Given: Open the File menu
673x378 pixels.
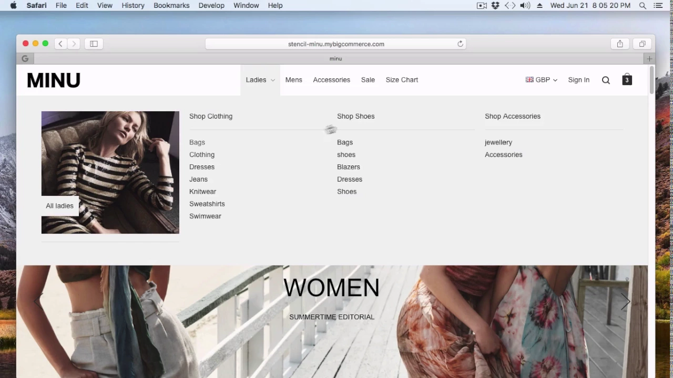Looking at the screenshot, I should [x=61, y=5].
